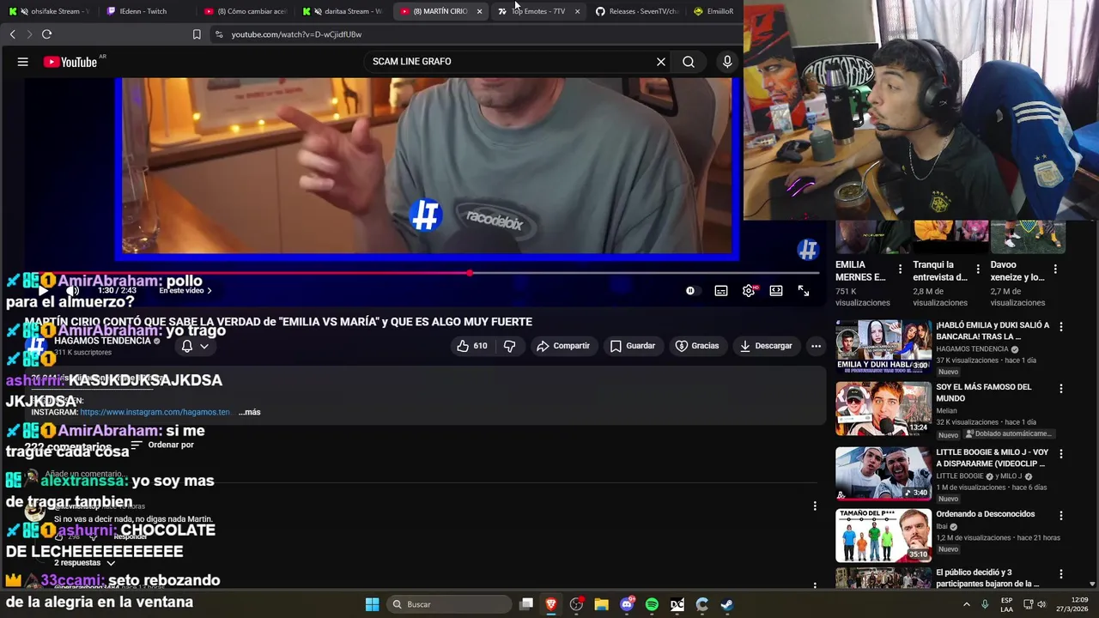Clear the search box text

[660, 62]
